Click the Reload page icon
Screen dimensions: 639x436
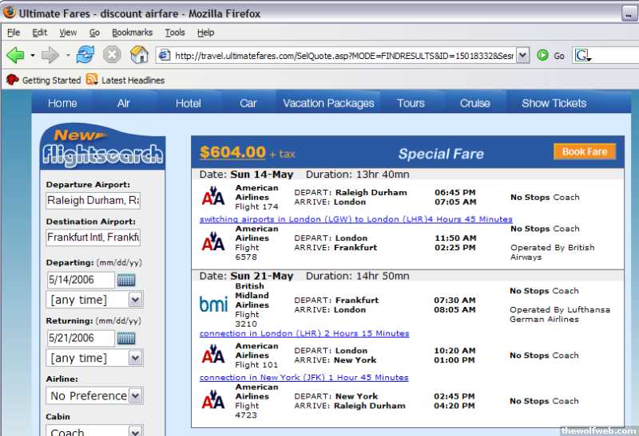coord(85,55)
